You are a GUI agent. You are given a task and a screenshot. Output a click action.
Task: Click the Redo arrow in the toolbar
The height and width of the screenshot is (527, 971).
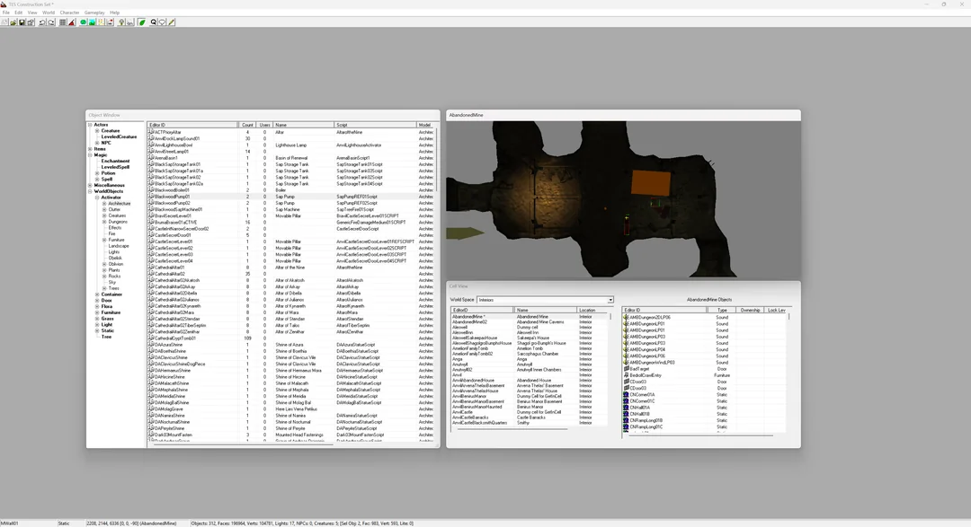click(51, 22)
